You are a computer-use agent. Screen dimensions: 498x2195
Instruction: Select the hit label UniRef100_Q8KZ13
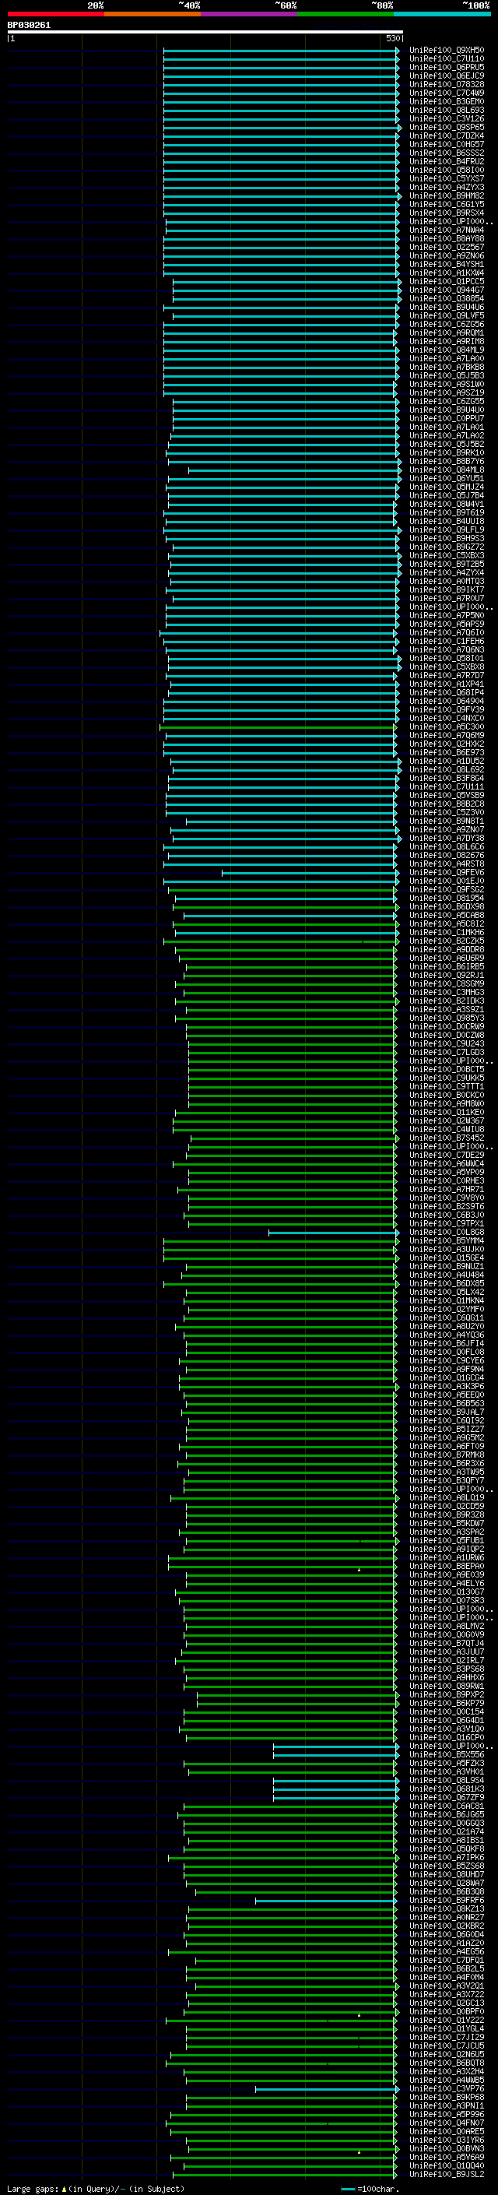[447, 1908]
